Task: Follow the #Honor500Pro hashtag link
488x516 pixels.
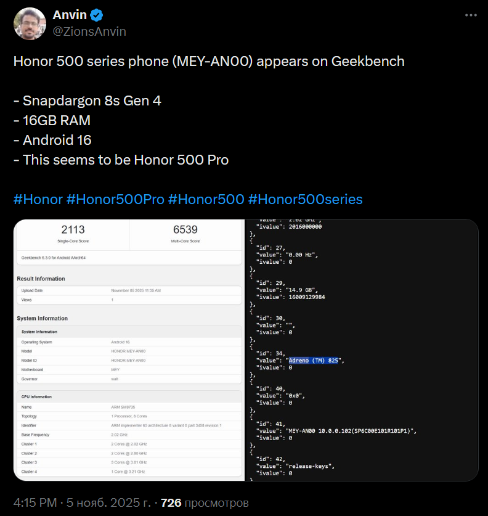Action: (115, 199)
